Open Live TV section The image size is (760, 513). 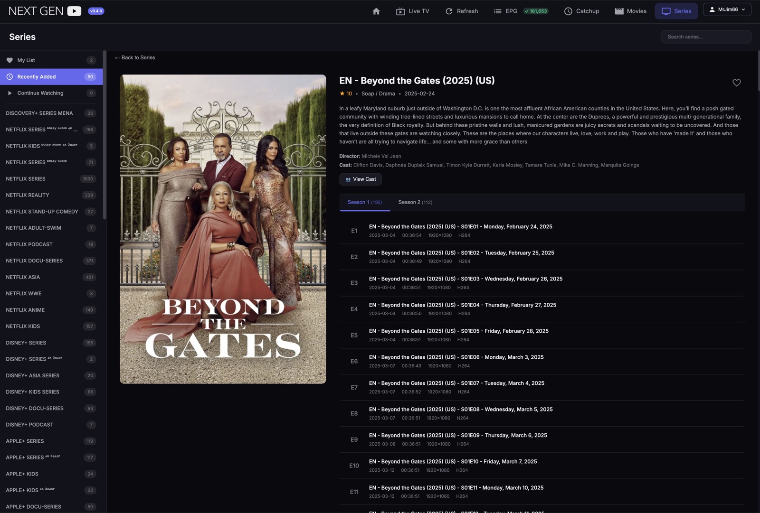(413, 11)
